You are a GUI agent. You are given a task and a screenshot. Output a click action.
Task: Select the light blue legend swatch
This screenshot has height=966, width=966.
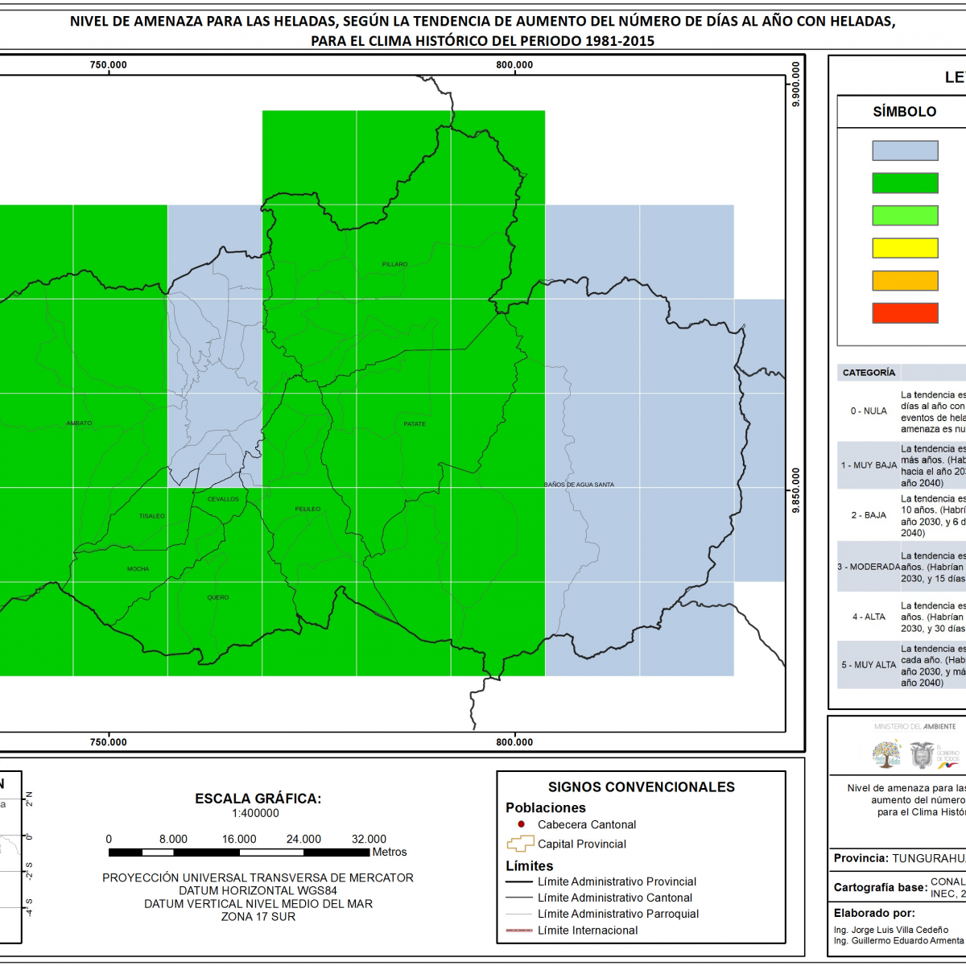905,151
